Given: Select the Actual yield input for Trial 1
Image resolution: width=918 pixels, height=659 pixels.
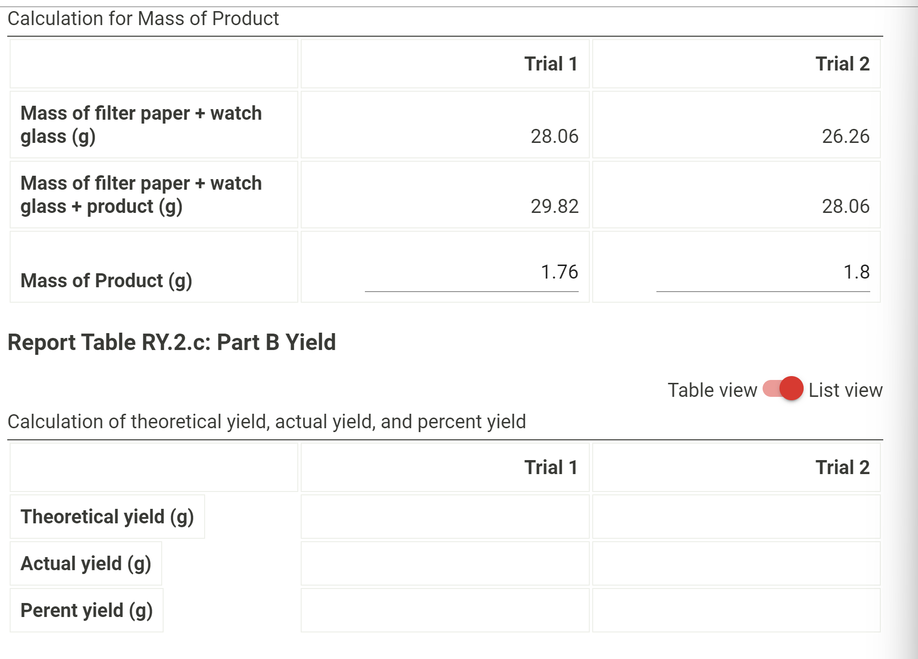Looking at the screenshot, I should [x=444, y=563].
